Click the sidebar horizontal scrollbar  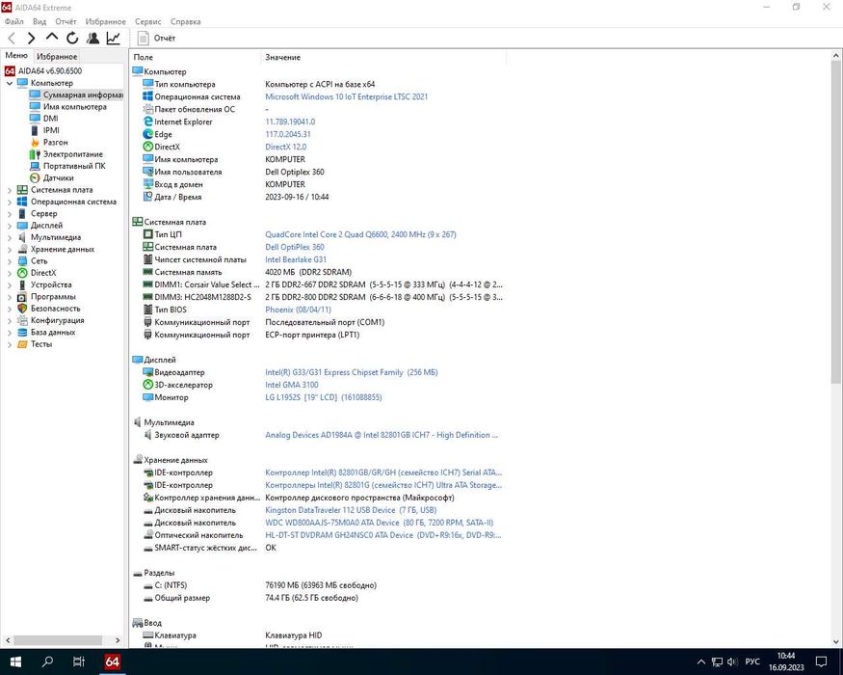(x=58, y=640)
